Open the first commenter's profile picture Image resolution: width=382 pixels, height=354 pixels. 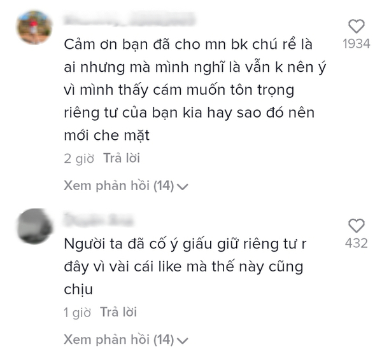[34, 27]
